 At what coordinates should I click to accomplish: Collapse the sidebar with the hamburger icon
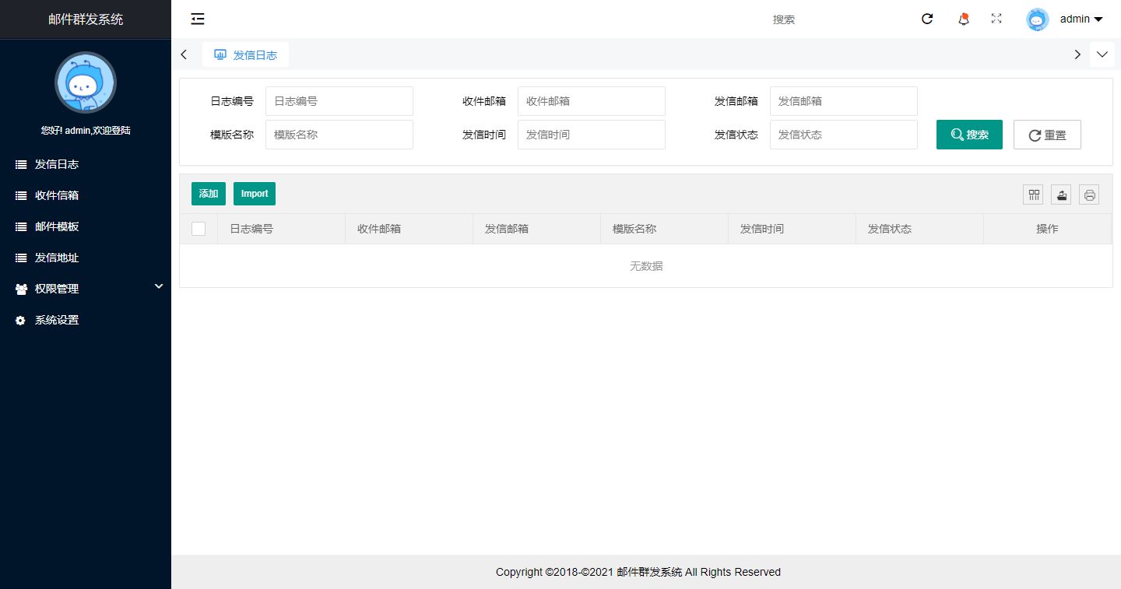197,19
